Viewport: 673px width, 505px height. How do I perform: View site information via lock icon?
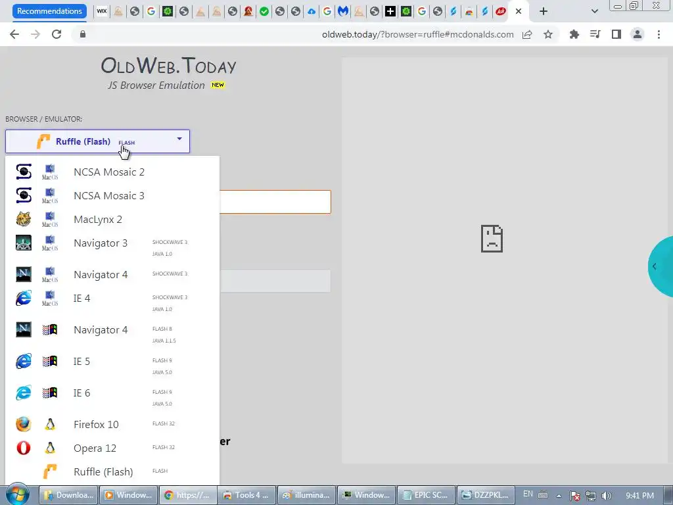point(83,34)
